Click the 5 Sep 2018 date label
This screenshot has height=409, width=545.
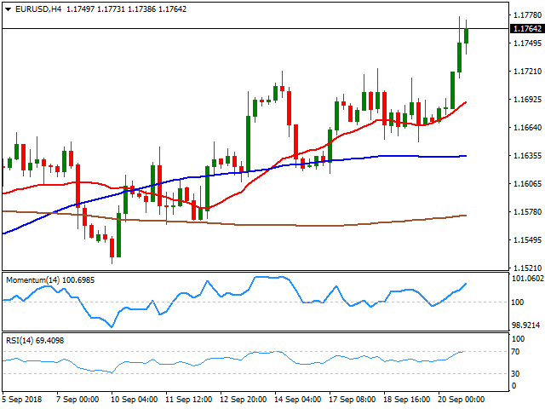[22, 400]
